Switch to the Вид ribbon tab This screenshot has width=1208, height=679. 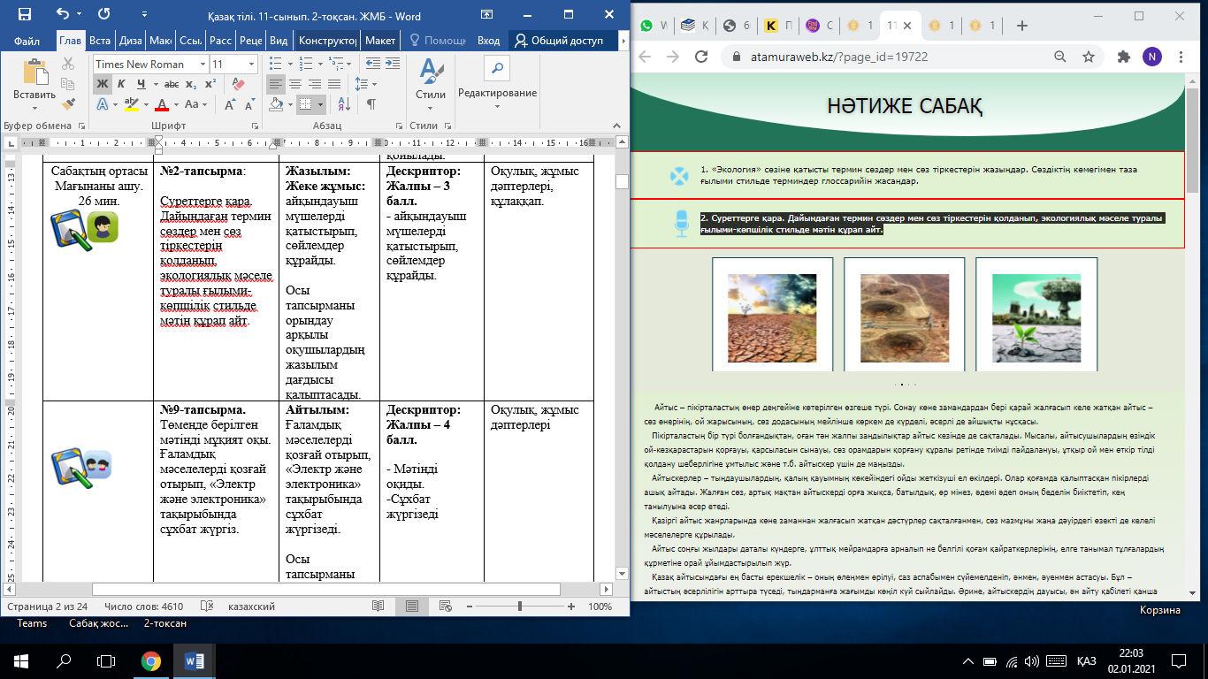279,41
